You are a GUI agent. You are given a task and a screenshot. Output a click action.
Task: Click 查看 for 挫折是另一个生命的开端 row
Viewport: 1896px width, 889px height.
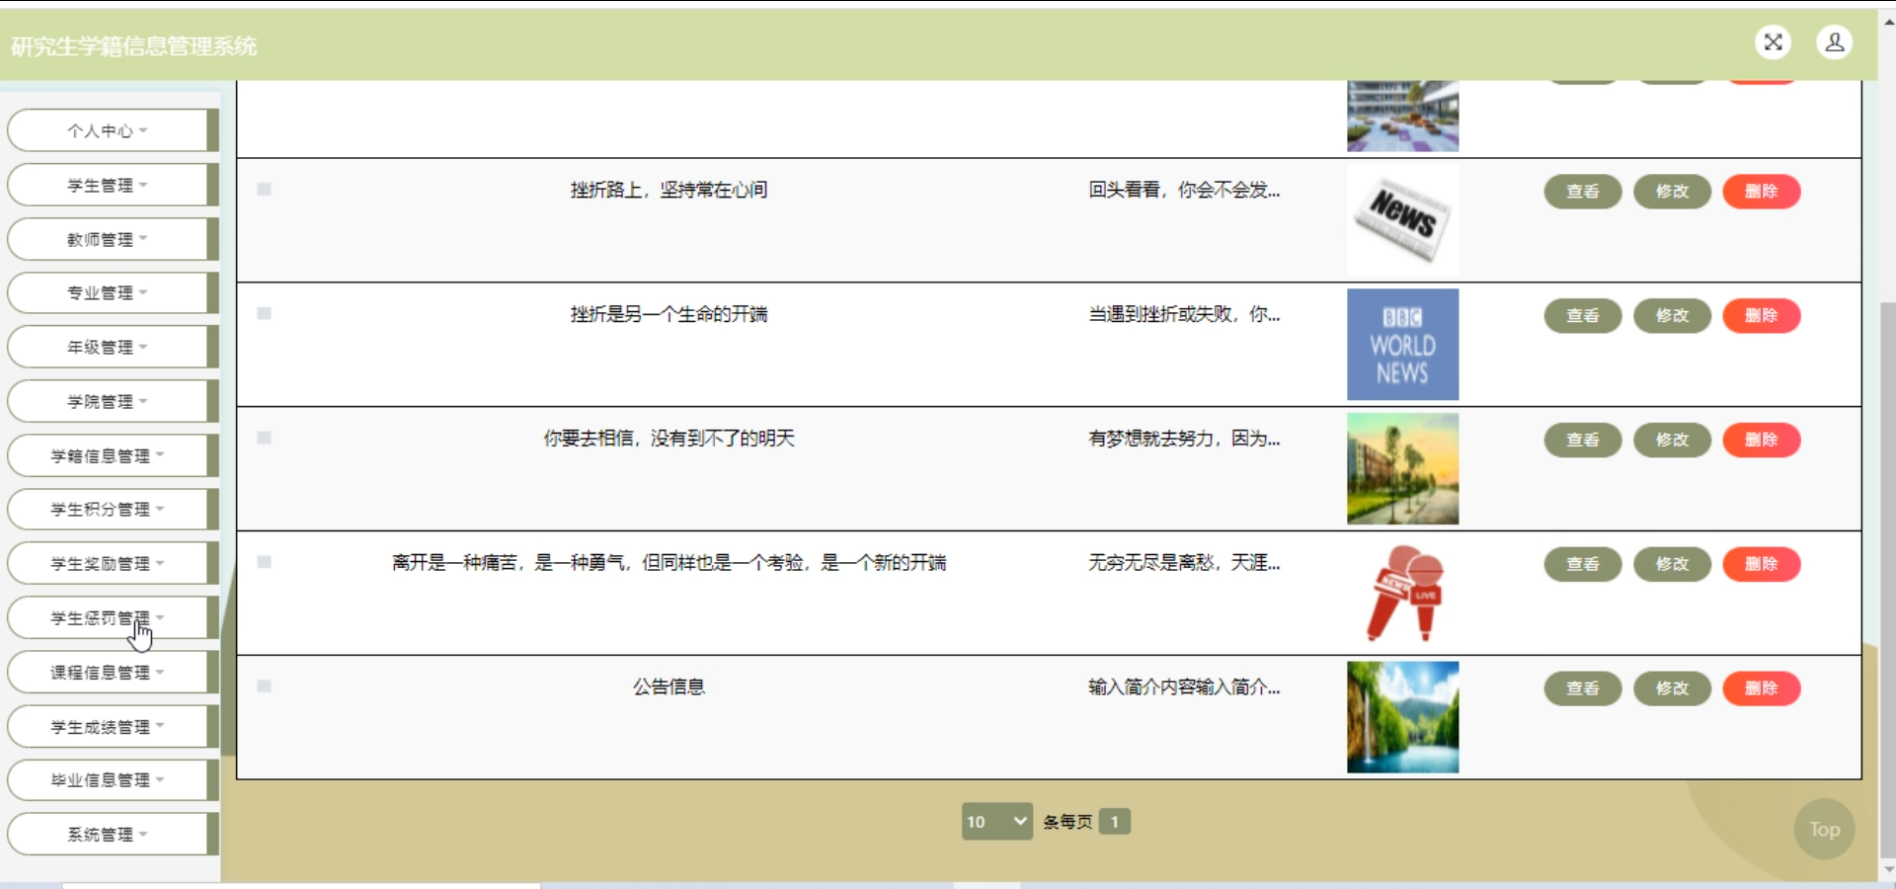[x=1582, y=315]
